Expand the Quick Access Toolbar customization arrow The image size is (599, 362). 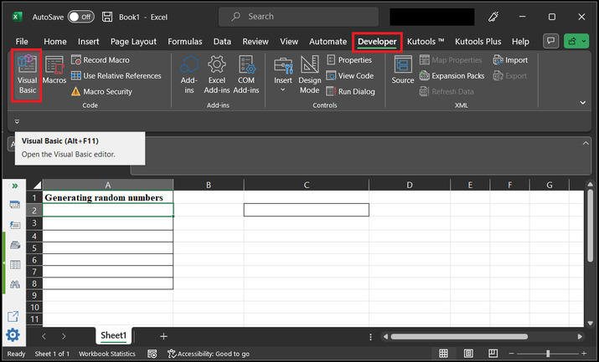coord(17,121)
